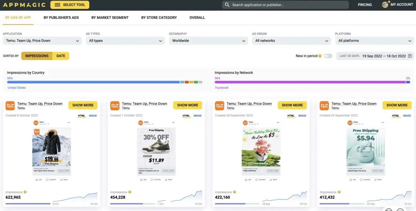Expand the Application dropdown showing Temu
The height and width of the screenshot is (211, 416).
pyautogui.click(x=42, y=41)
